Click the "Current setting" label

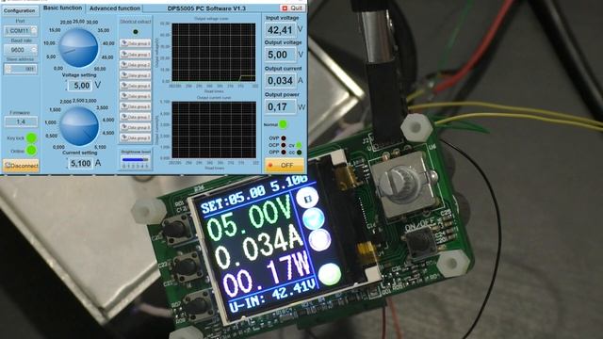click(x=79, y=153)
